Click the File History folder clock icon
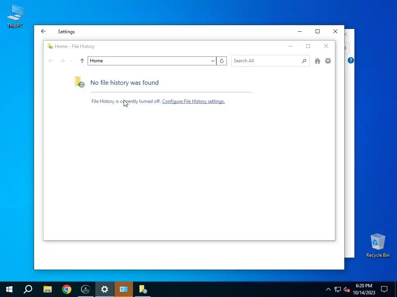This screenshot has width=397, height=297. pyautogui.click(x=79, y=82)
